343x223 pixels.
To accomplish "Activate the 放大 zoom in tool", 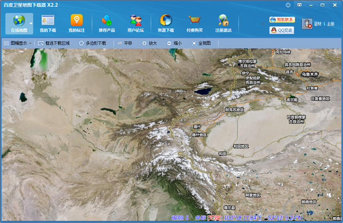I will tap(150, 43).
